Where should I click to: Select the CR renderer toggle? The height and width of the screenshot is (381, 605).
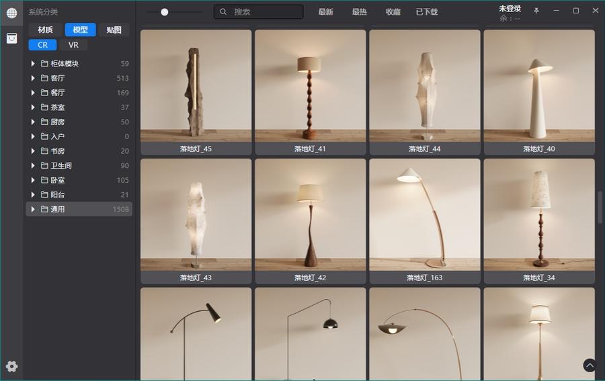[42, 45]
